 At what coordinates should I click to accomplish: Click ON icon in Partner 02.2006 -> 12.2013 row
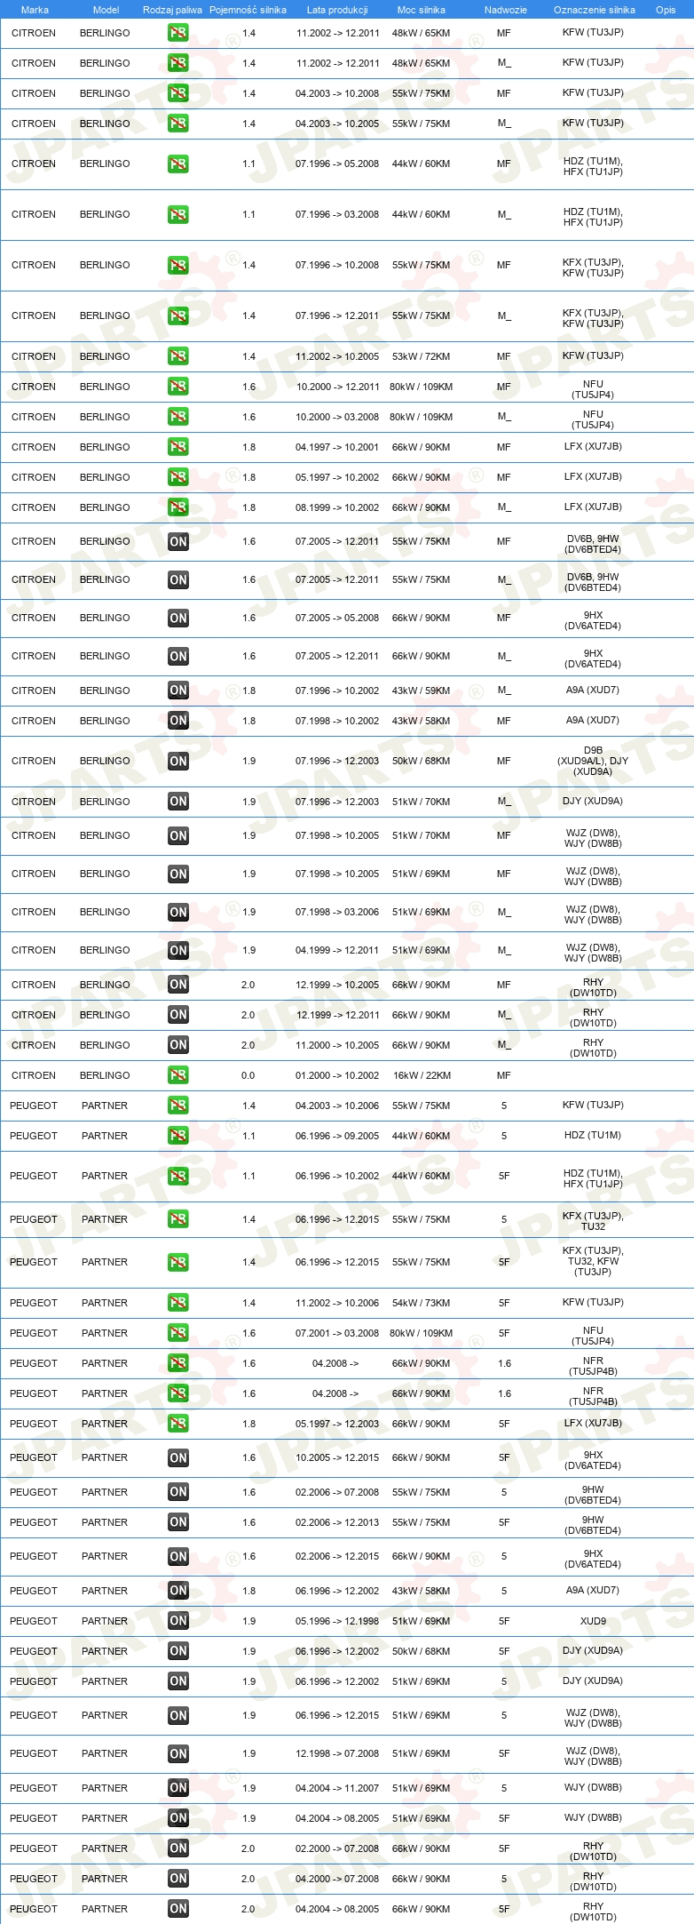[178, 1522]
